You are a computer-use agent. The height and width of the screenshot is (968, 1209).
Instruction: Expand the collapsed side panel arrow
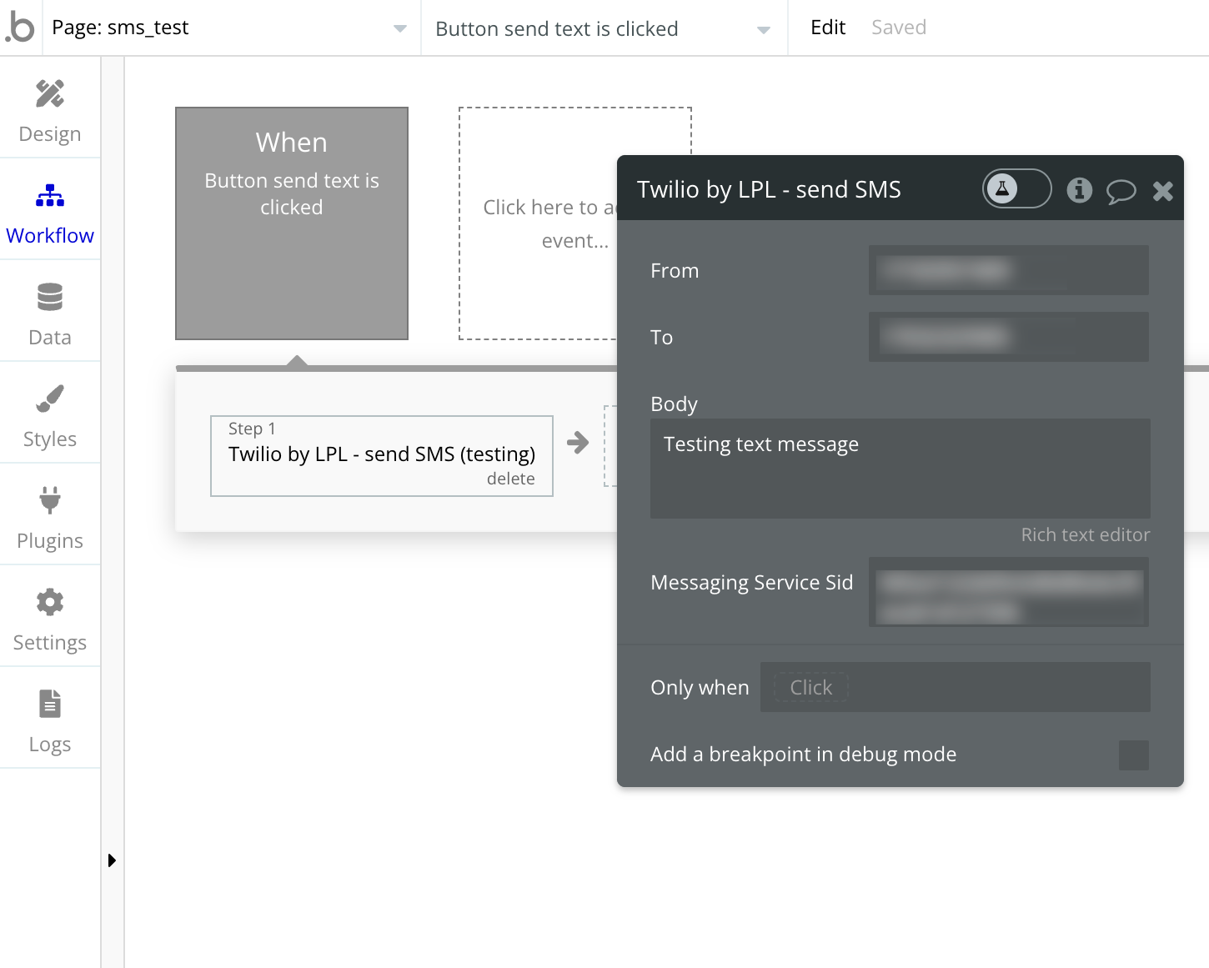(112, 860)
